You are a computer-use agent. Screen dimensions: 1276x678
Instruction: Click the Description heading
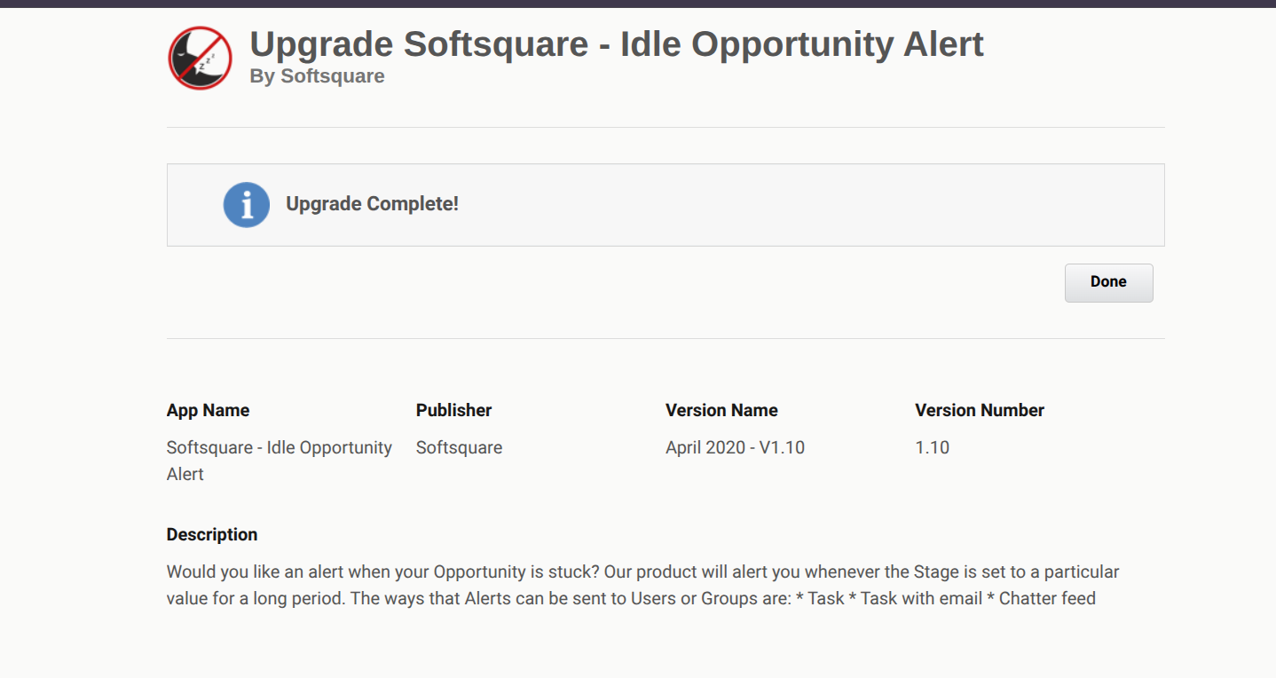212,534
